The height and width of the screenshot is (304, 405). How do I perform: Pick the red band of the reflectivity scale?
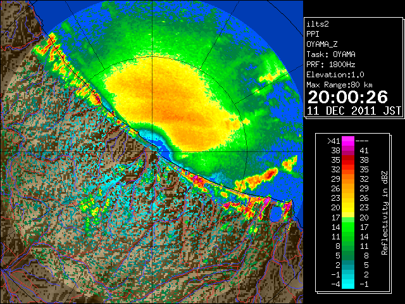(348, 160)
